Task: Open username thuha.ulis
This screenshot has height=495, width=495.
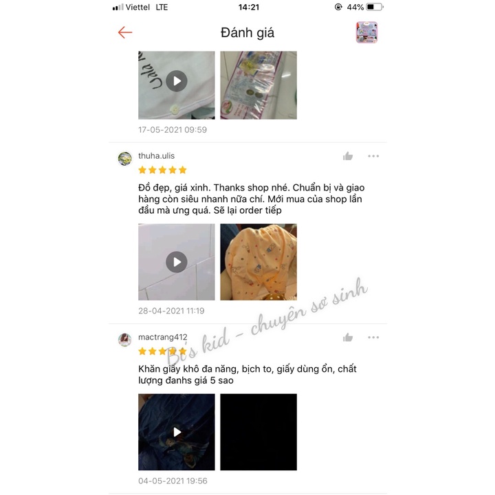Action: coord(156,156)
